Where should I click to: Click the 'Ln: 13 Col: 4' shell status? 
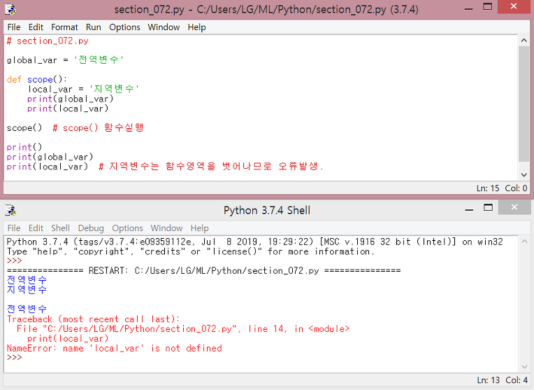pyautogui.click(x=503, y=380)
